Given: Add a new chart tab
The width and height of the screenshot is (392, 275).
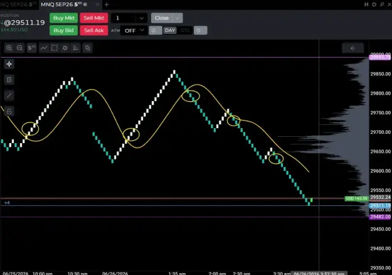Looking at the screenshot, I should (107, 4).
